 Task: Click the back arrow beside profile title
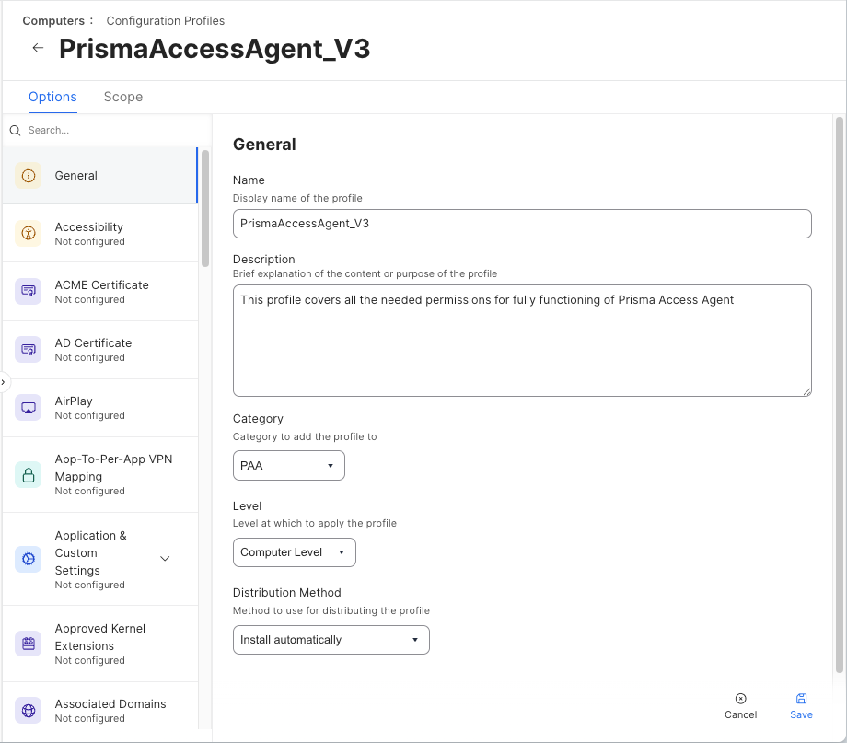38,49
